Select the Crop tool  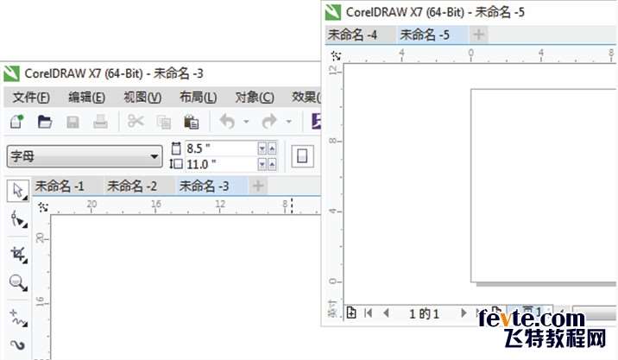(x=18, y=255)
